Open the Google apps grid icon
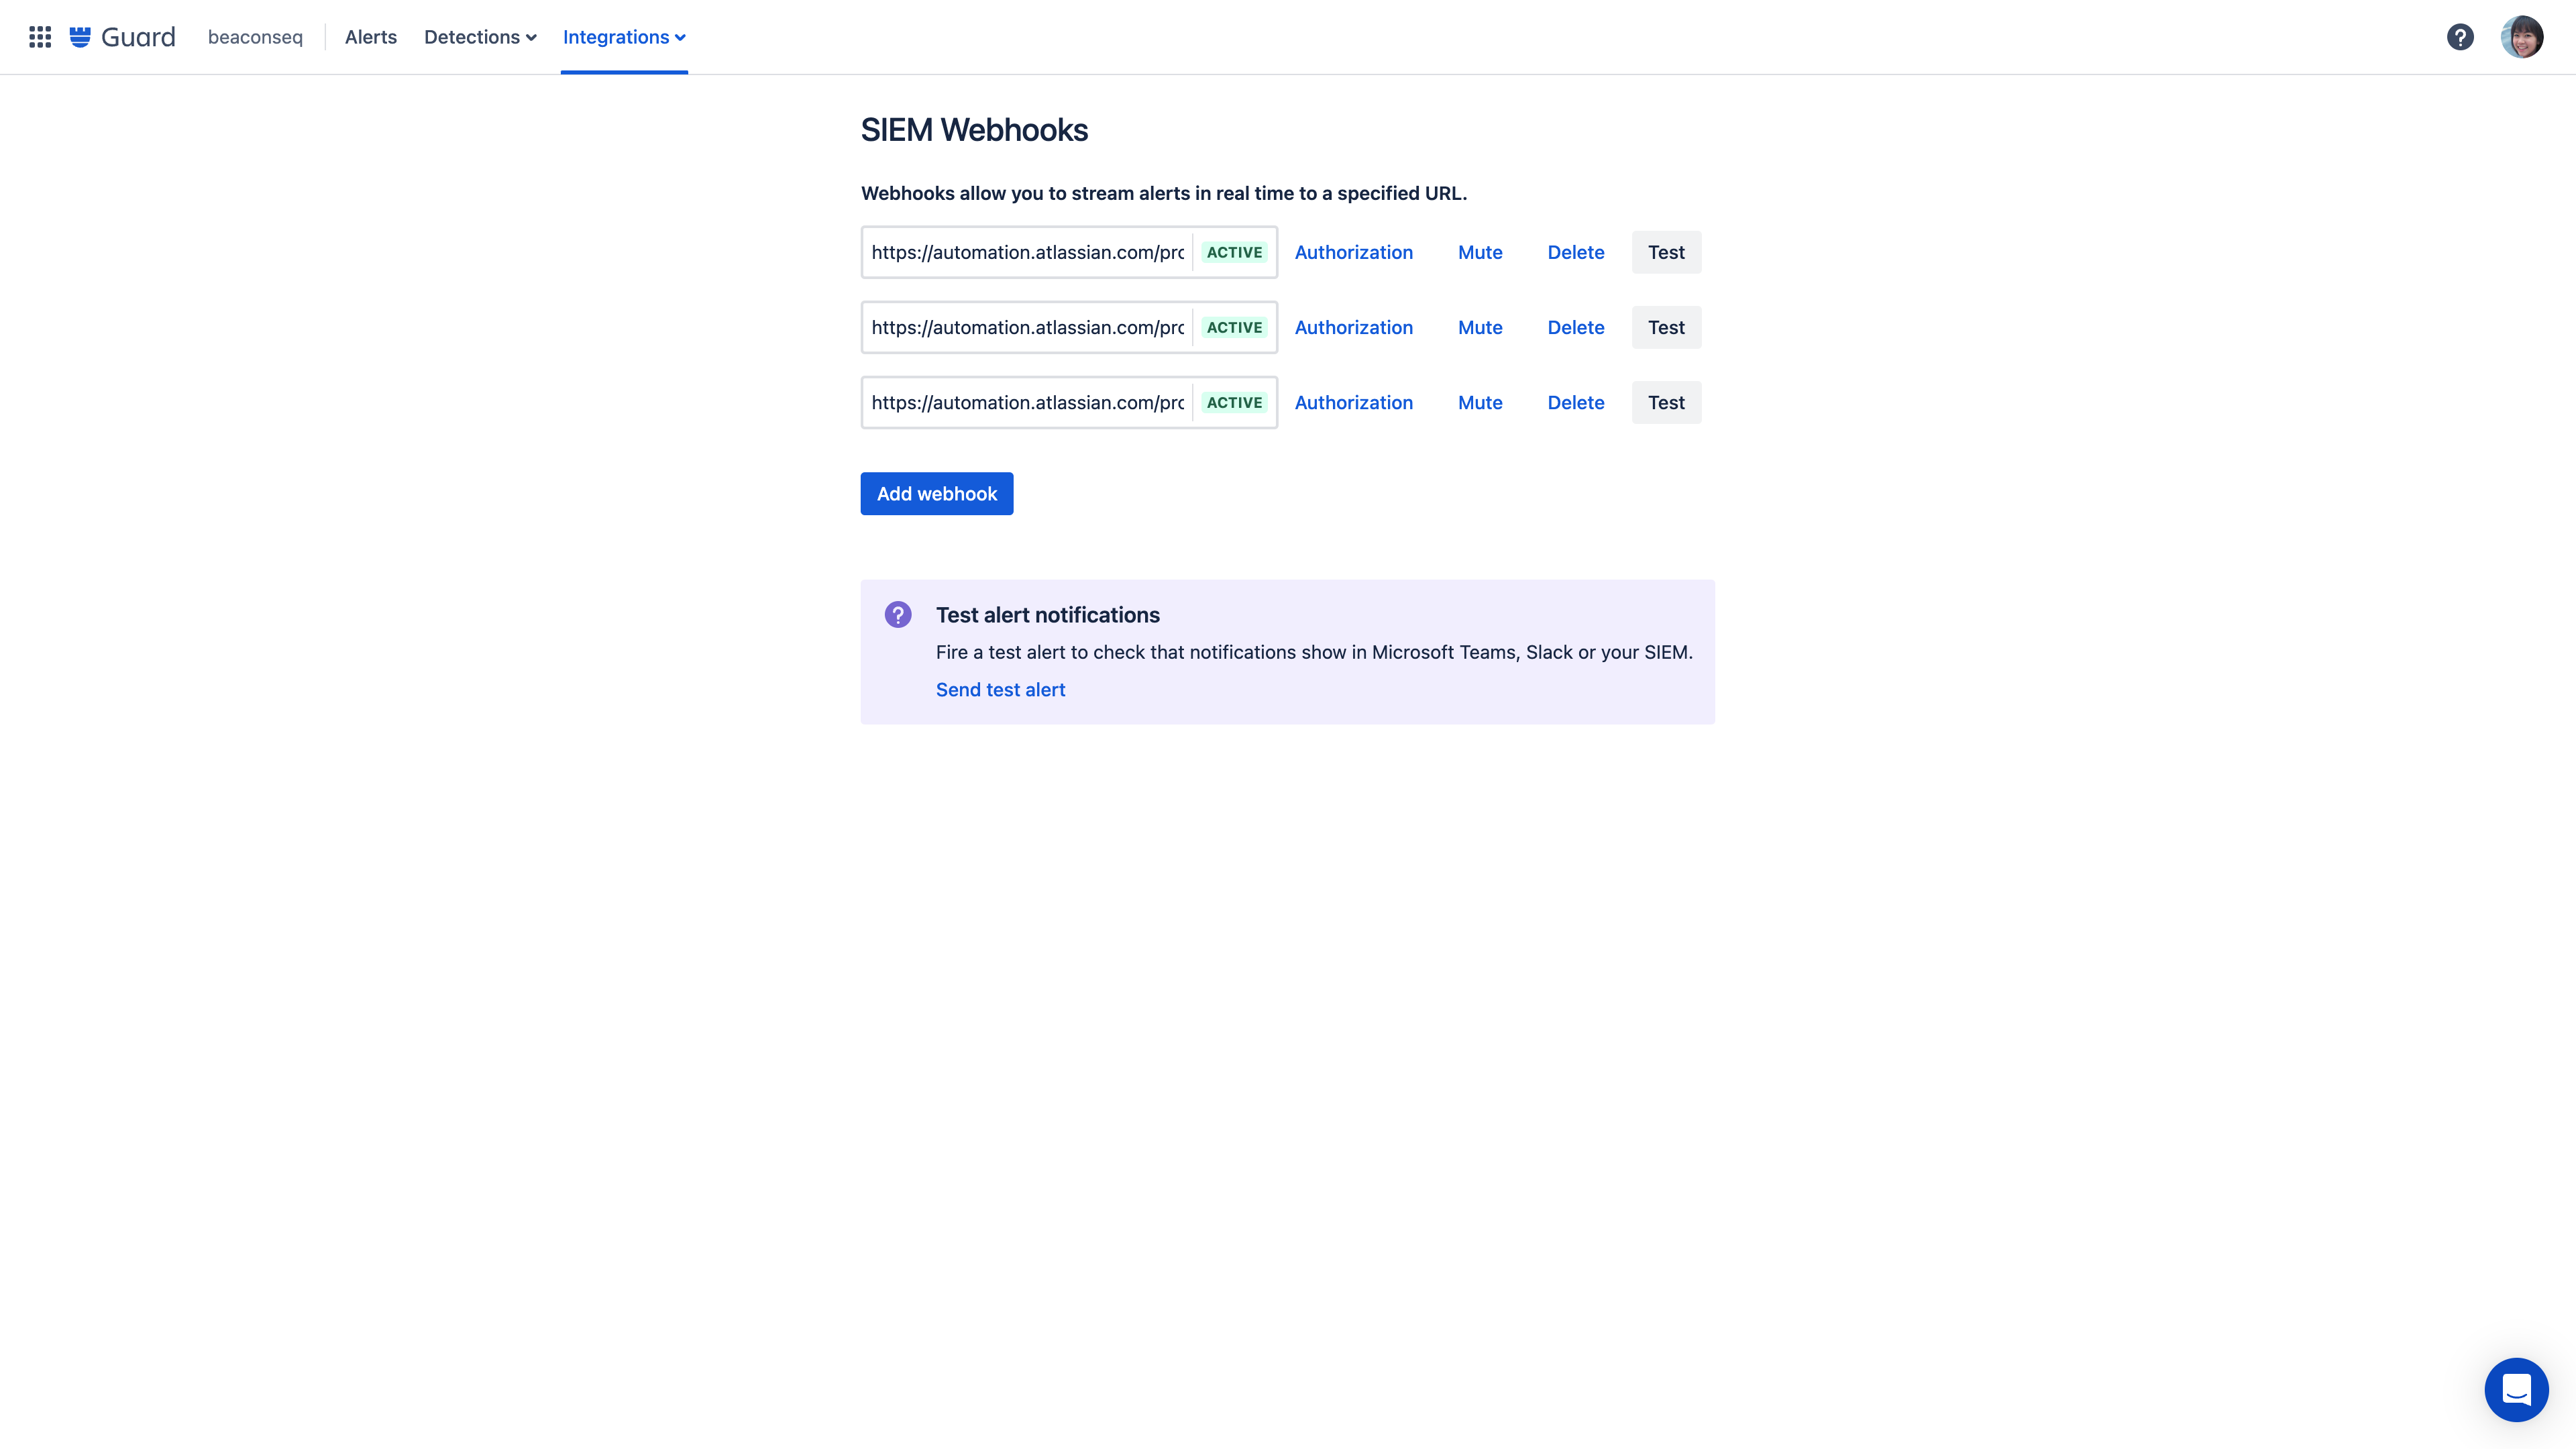This screenshot has width=2576, height=1449. tap(37, 37)
